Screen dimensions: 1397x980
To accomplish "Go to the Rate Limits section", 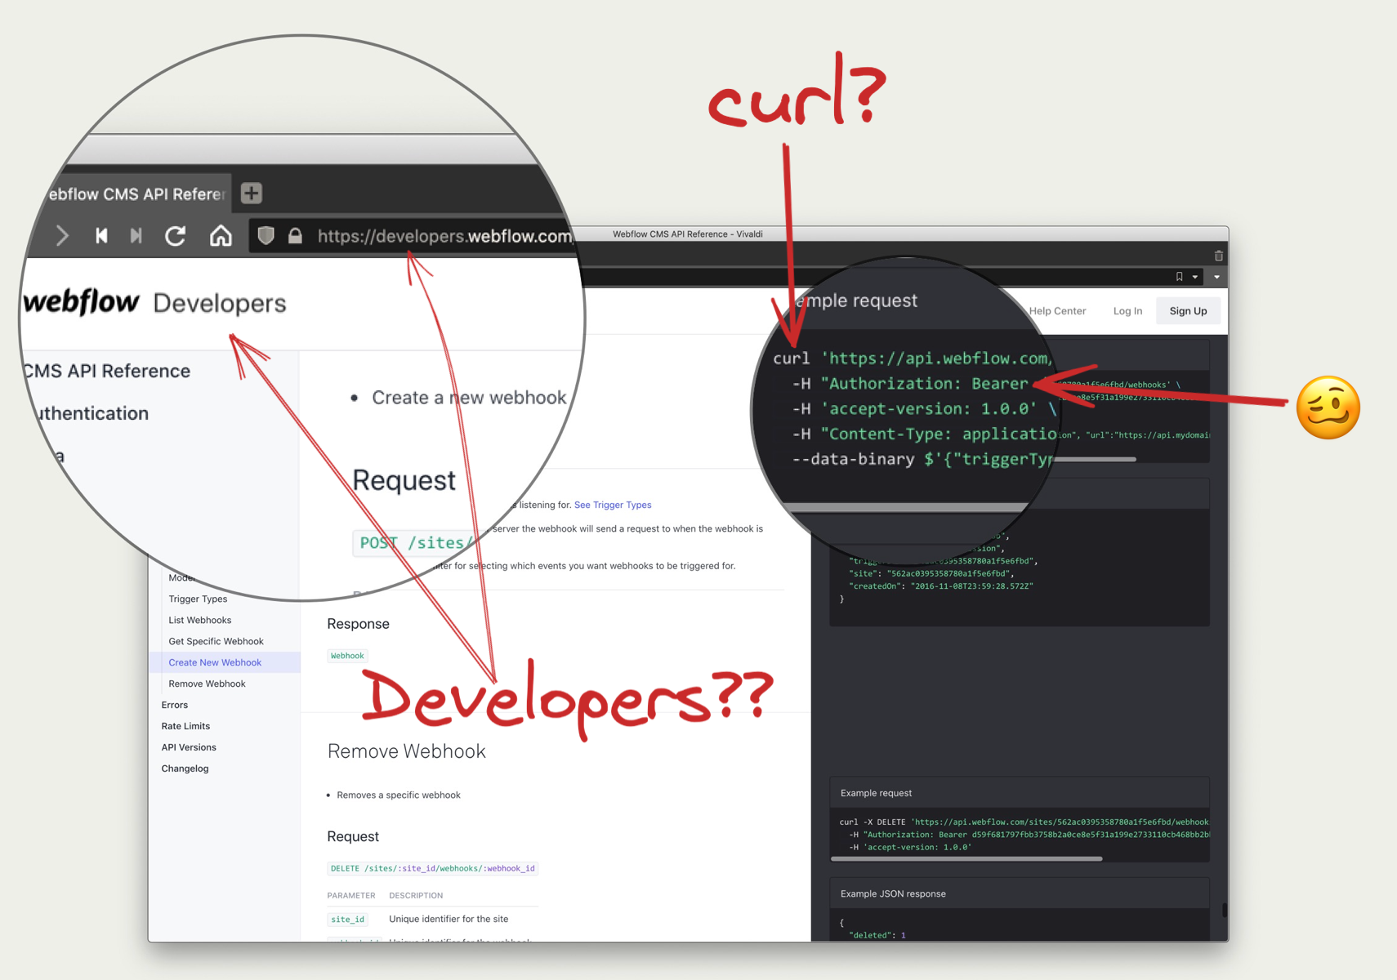I will tap(185, 726).
